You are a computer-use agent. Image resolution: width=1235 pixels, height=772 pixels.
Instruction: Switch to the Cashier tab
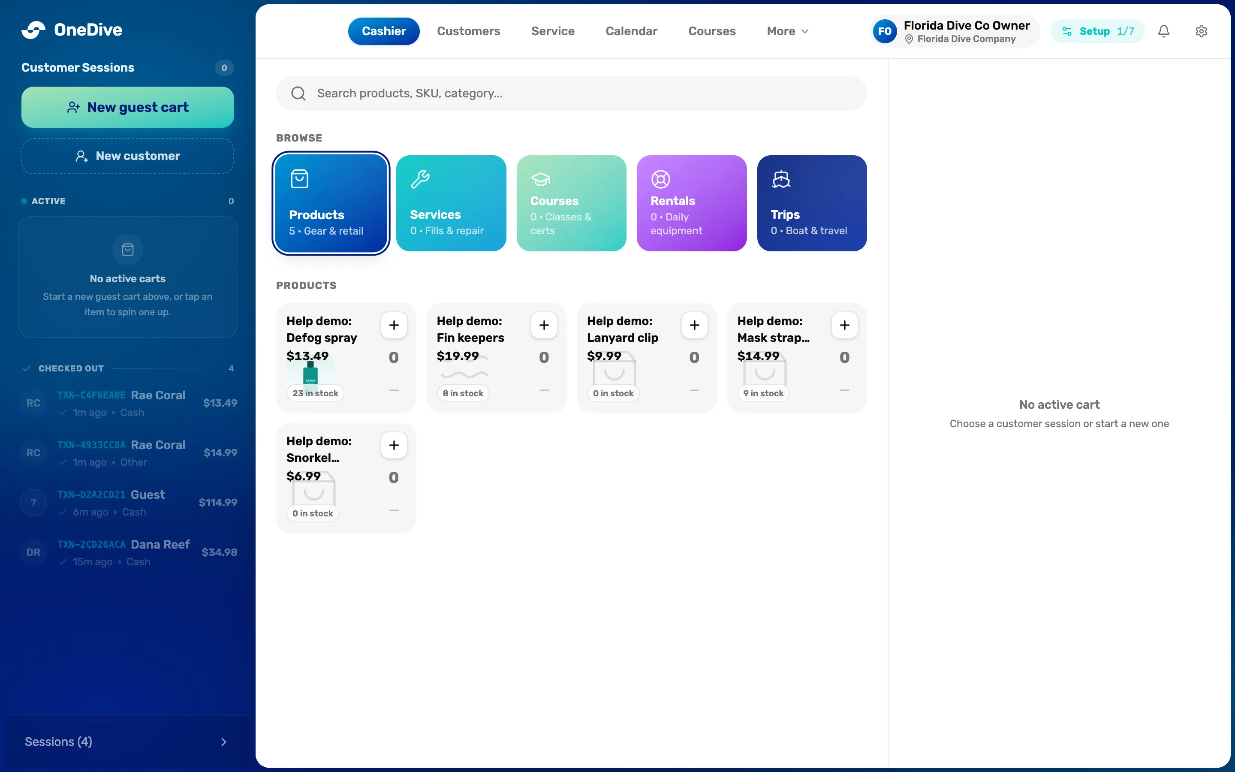[x=384, y=31]
